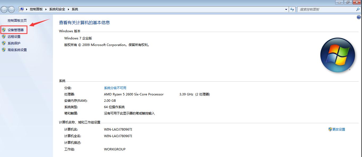362x157 pixels.
Task: Expand arrow after 控制面板 breadcrumb
Action: click(x=46, y=9)
